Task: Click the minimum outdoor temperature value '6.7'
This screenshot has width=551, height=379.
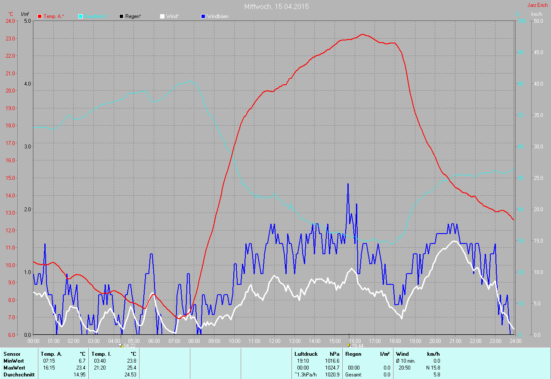Action: [x=82, y=361]
